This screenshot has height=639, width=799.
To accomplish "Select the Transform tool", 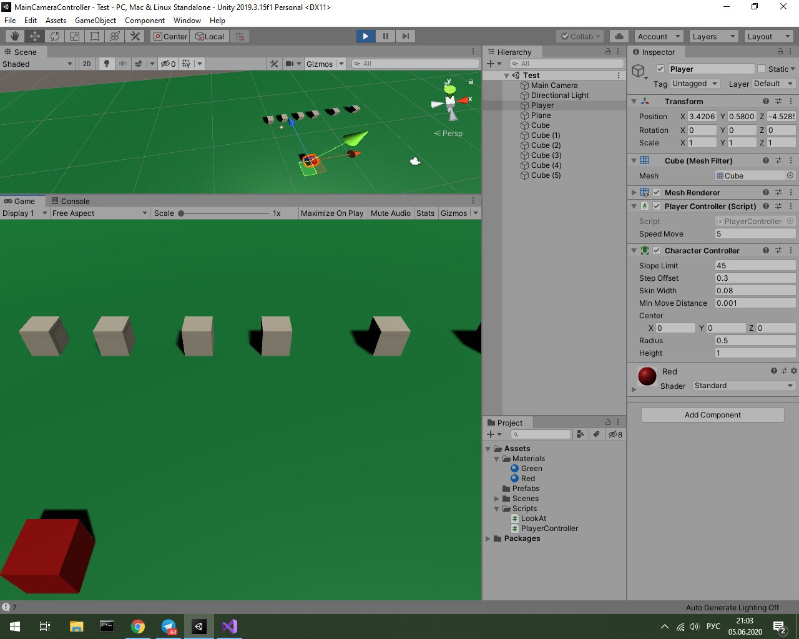I will [115, 36].
